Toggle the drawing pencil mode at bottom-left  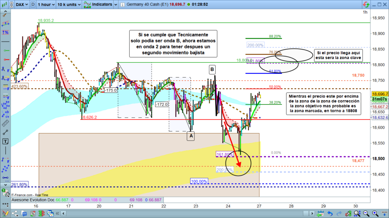(x=5, y=214)
